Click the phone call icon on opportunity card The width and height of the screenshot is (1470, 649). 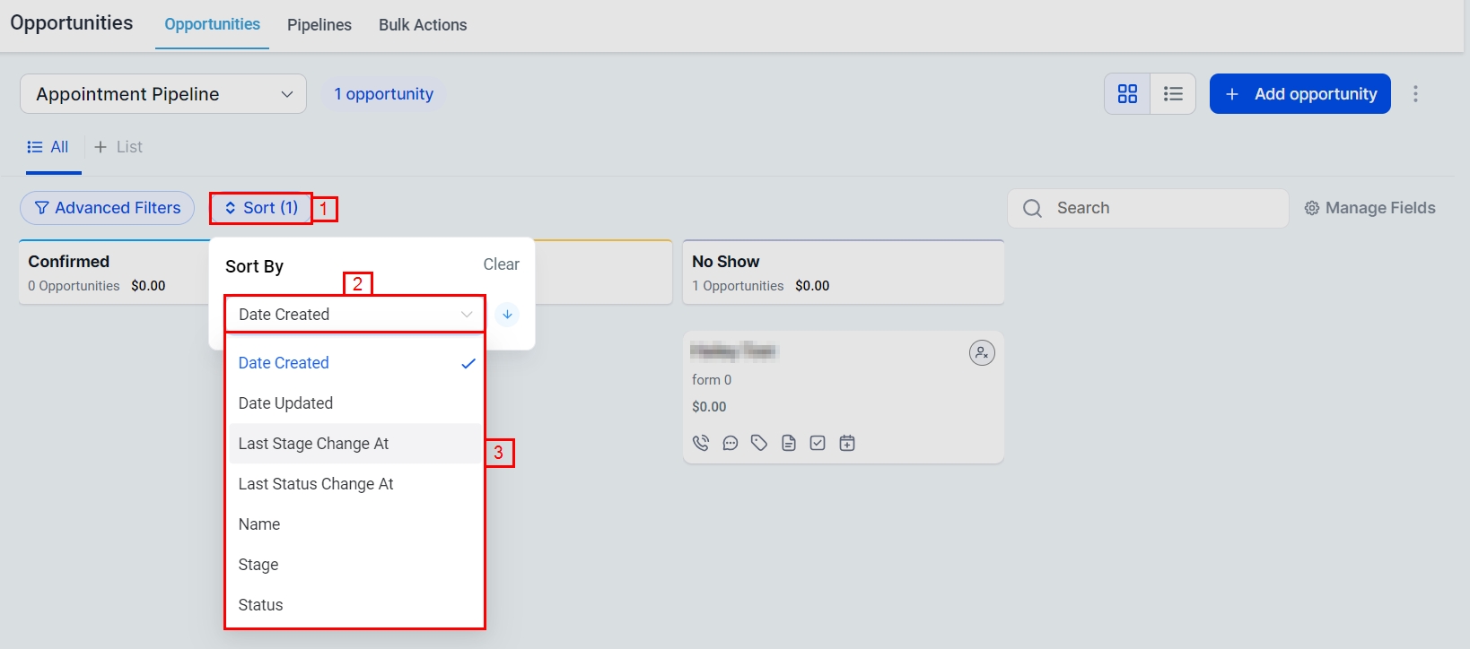click(x=701, y=443)
